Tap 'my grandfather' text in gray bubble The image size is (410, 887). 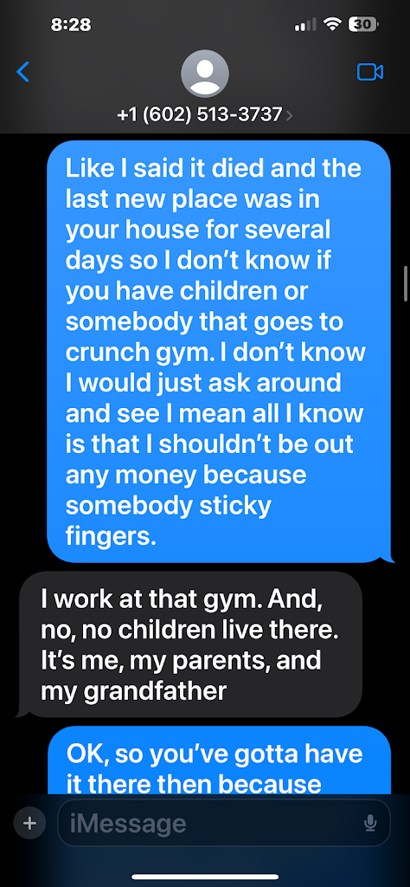133,691
